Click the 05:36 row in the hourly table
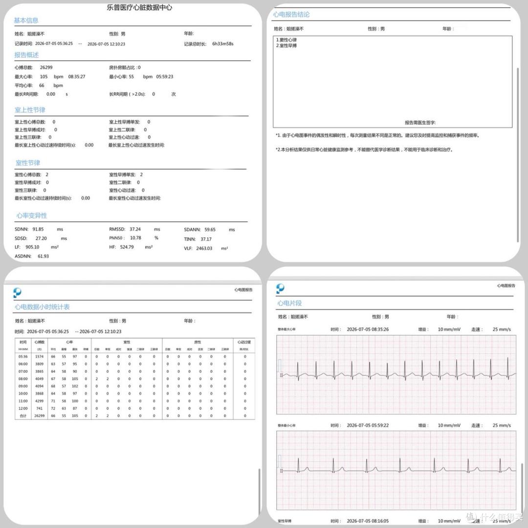The height and width of the screenshot is (528, 528). point(135,356)
